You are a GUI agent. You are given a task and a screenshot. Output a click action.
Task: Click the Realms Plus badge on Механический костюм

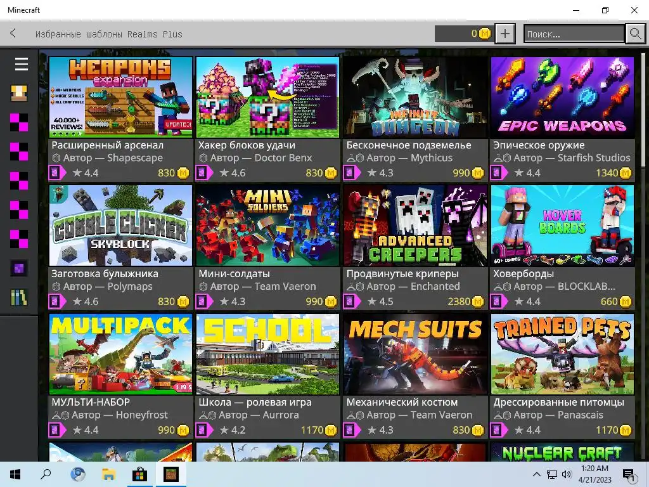tap(352, 430)
